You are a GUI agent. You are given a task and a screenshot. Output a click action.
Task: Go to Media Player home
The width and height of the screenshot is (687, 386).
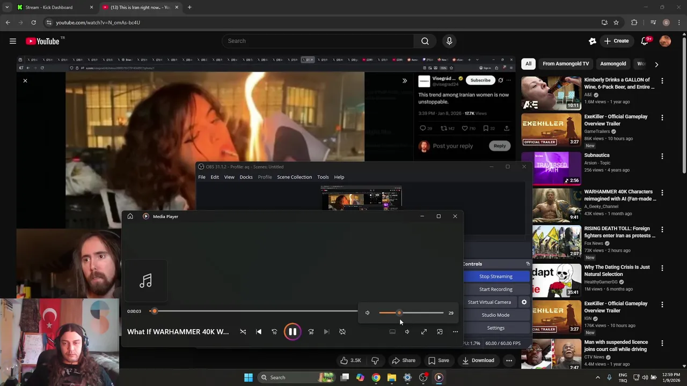130,217
